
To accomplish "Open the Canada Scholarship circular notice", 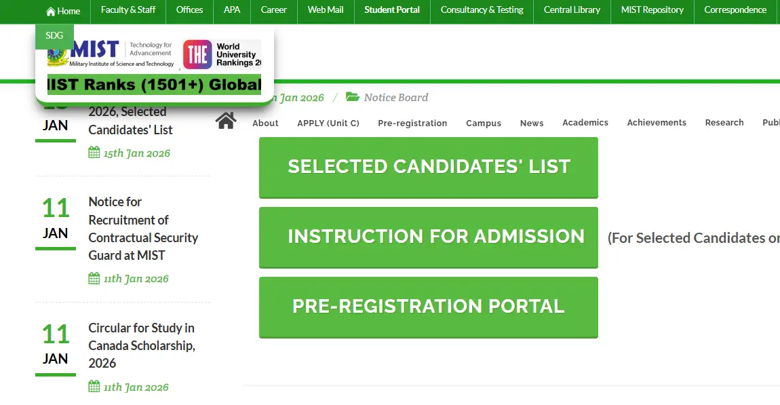I will pyautogui.click(x=142, y=345).
